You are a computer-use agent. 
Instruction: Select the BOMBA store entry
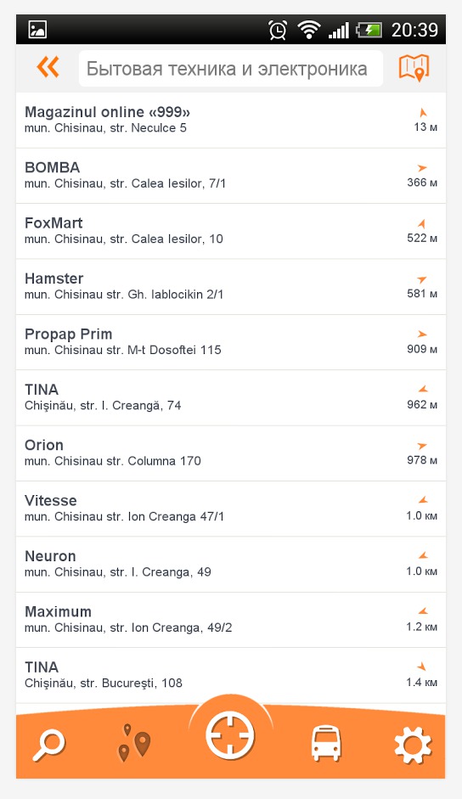pyautogui.click(x=231, y=176)
